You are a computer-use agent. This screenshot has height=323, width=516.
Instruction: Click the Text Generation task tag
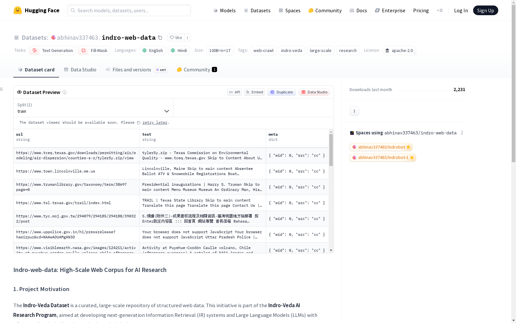click(x=53, y=50)
